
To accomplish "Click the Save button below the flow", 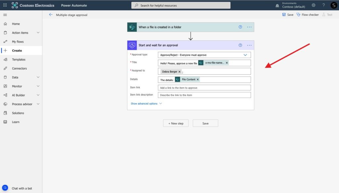I will 205,123.
